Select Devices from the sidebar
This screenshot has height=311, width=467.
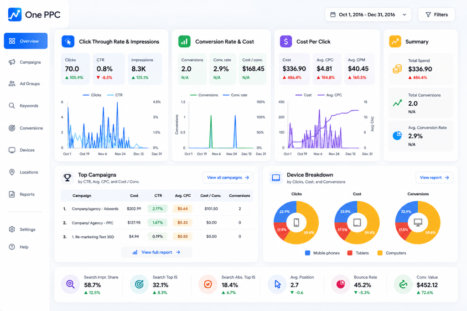(x=22, y=150)
